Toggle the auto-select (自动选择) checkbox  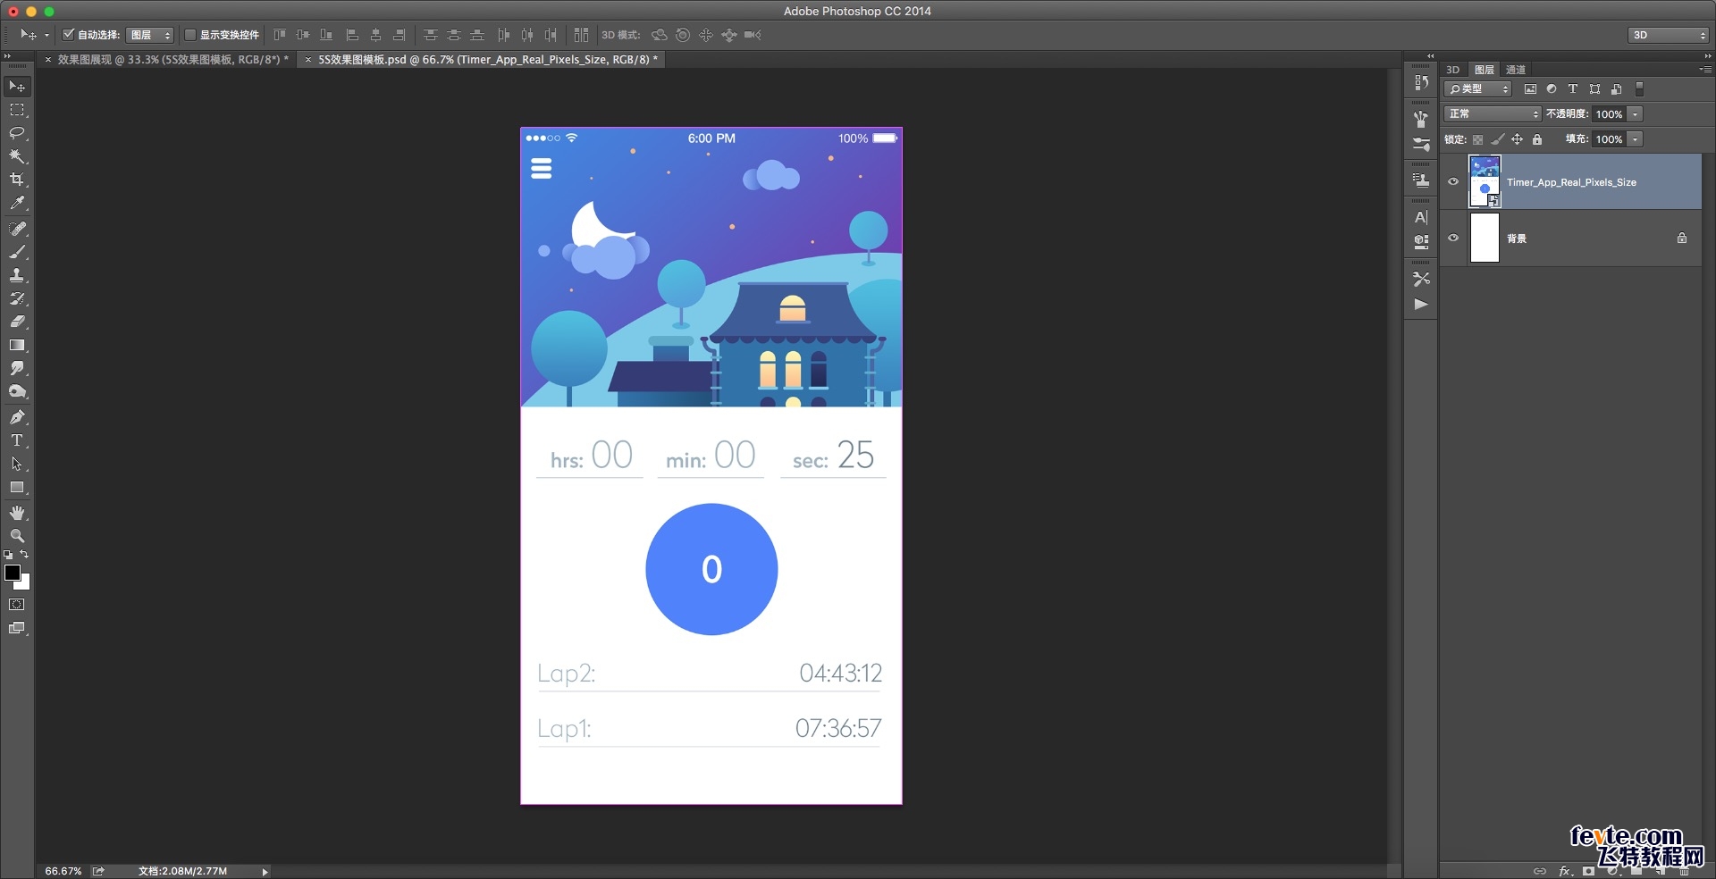(68, 35)
